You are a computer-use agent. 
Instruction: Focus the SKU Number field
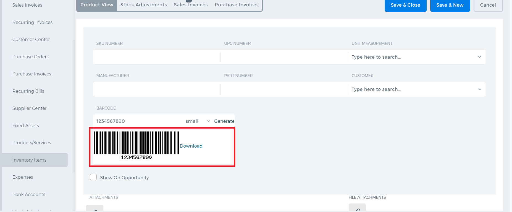157,57
